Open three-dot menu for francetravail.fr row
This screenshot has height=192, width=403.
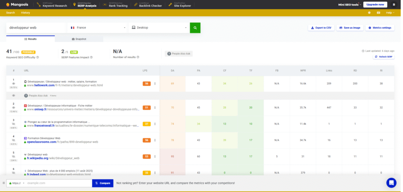[x=155, y=124]
